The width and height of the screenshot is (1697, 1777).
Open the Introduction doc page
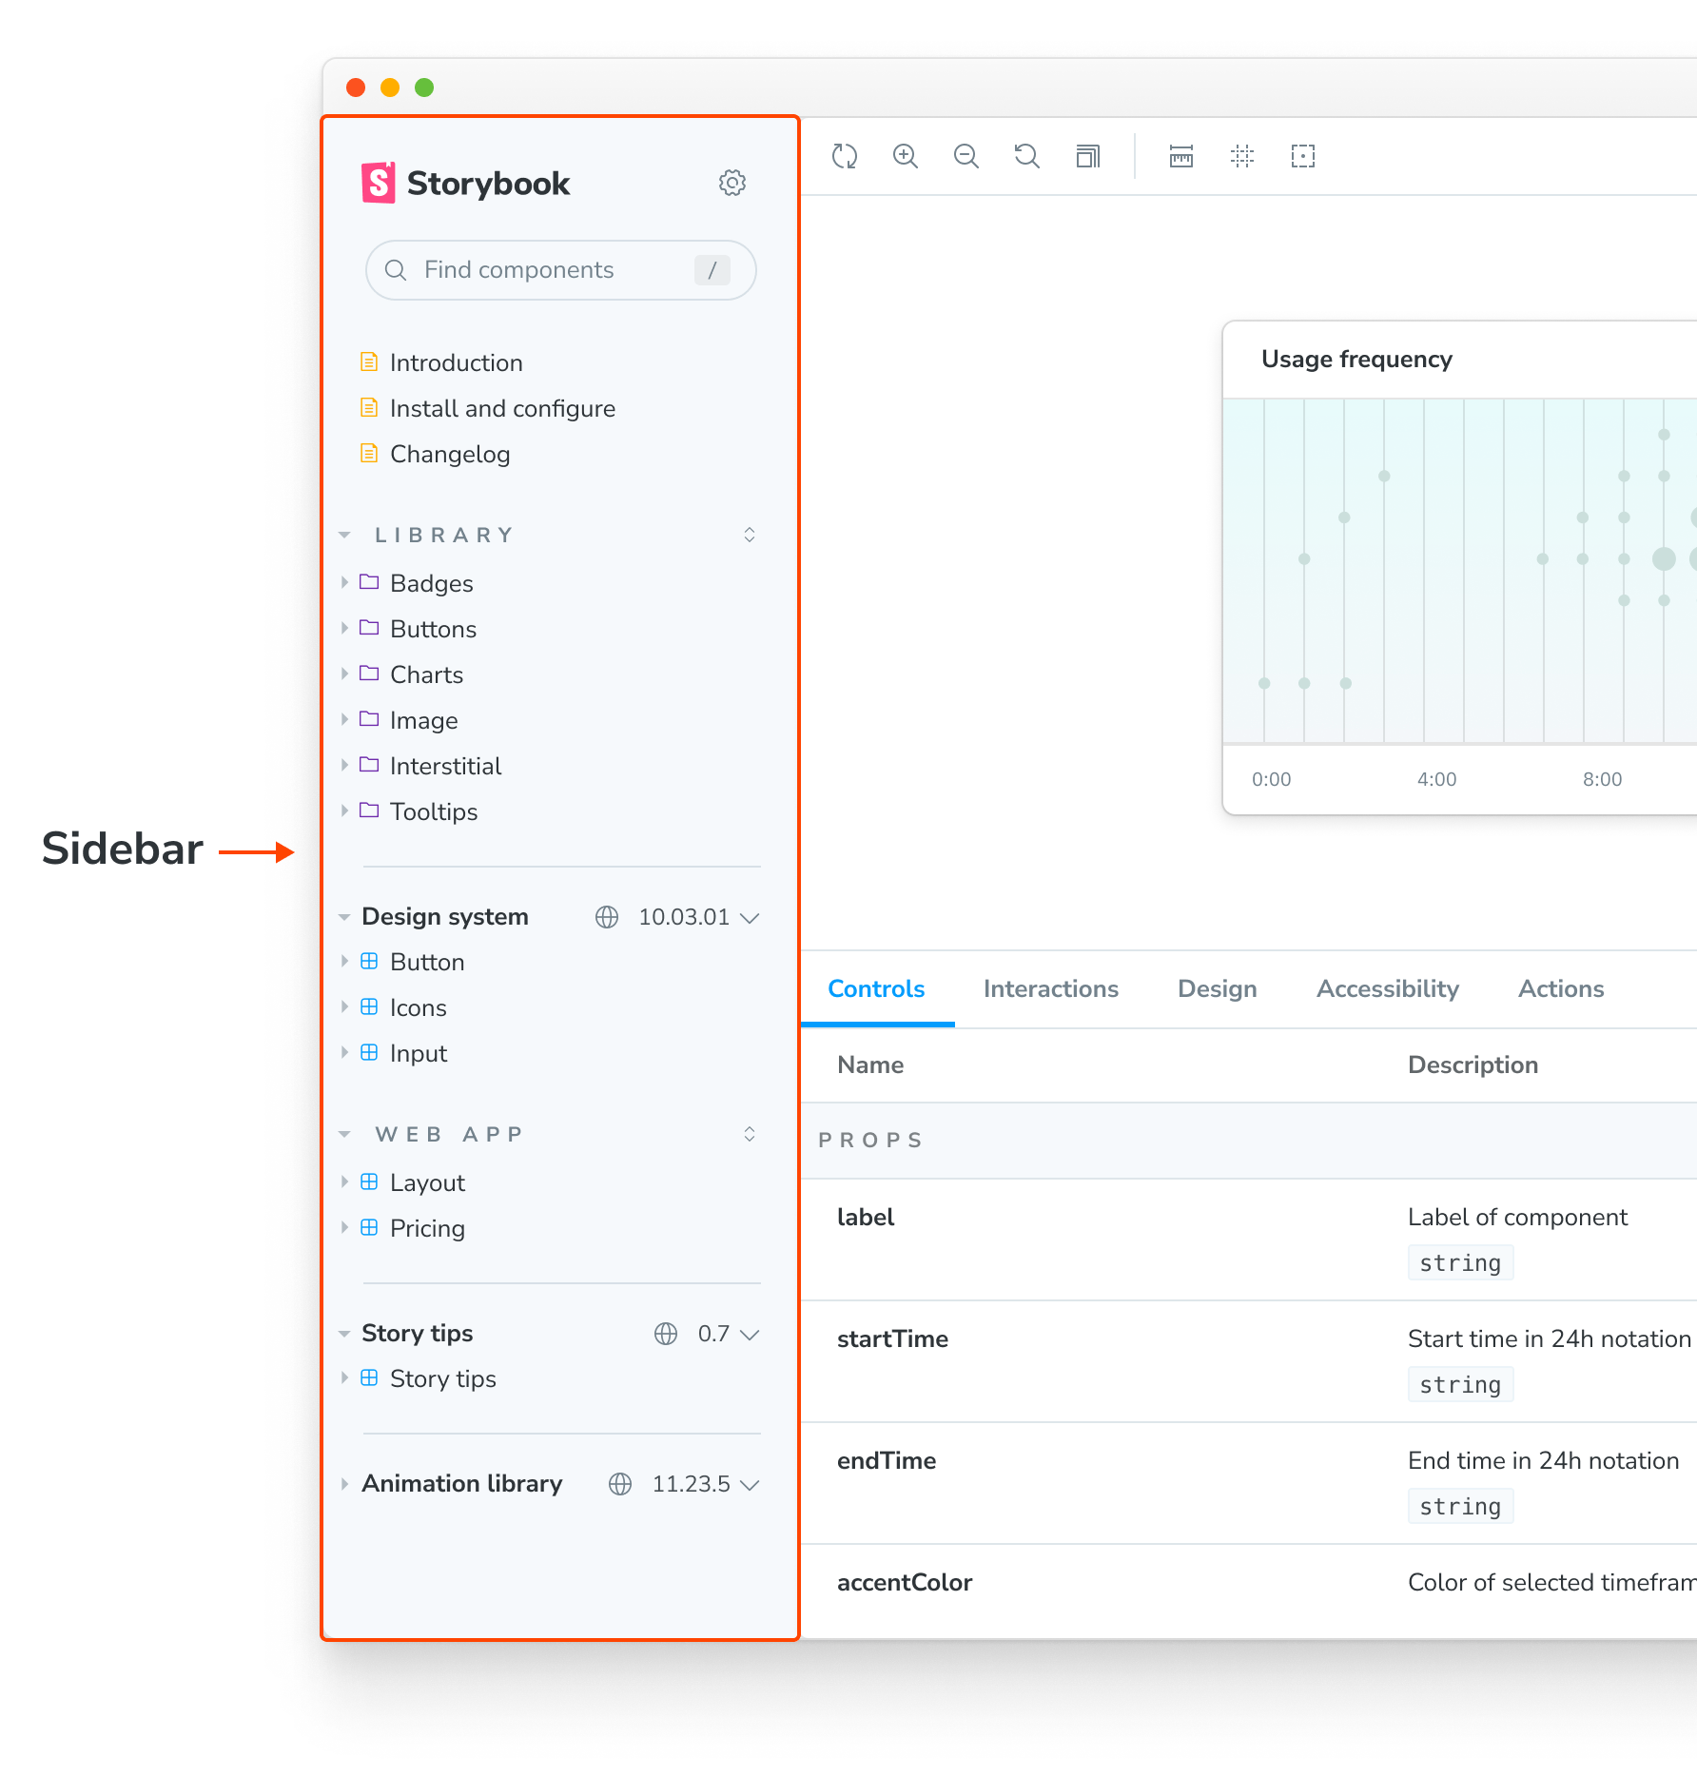pyautogui.click(x=456, y=362)
